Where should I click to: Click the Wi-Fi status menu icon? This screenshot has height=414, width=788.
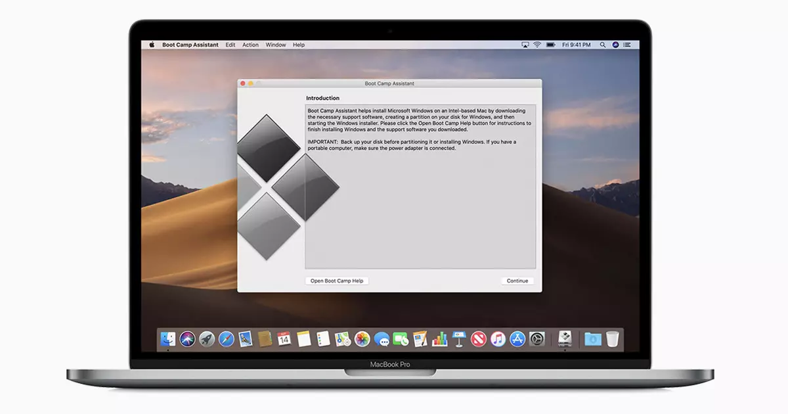[536, 45]
